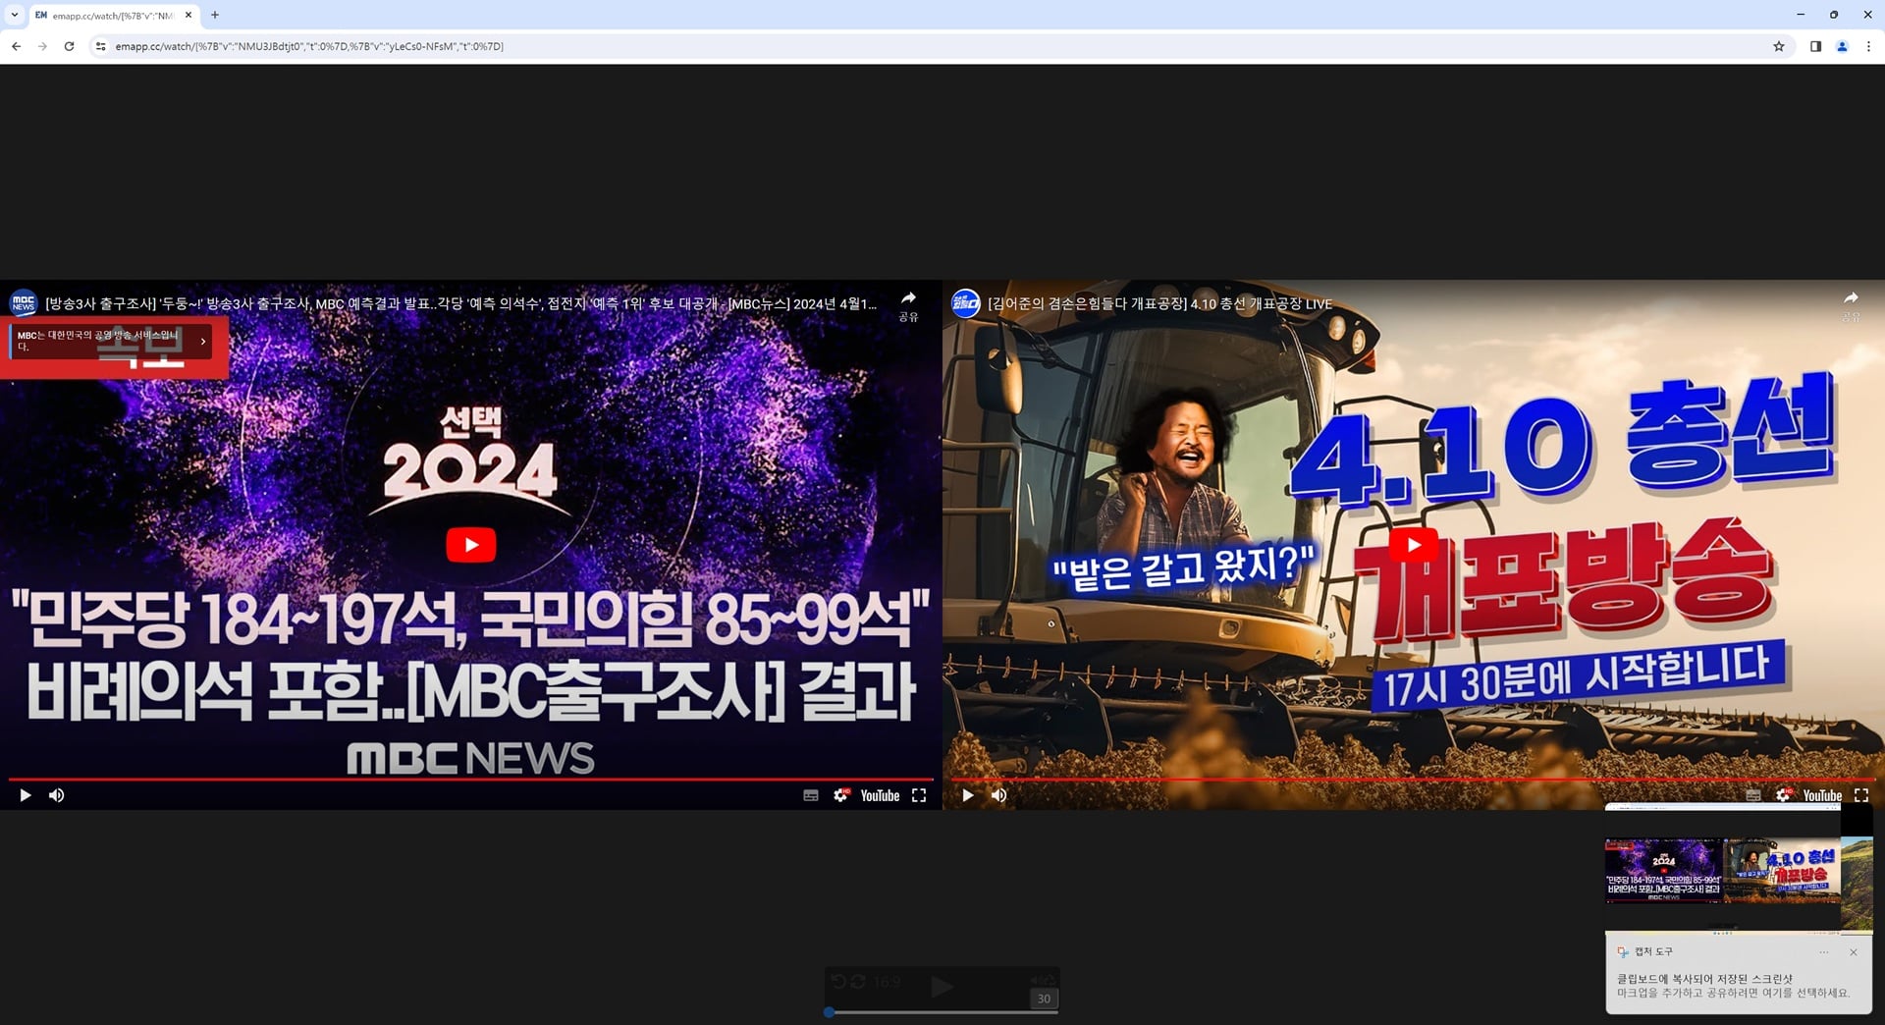Dismiss the 캡처 도구 notification
Screen dimensions: 1885x1025
(x=1854, y=952)
